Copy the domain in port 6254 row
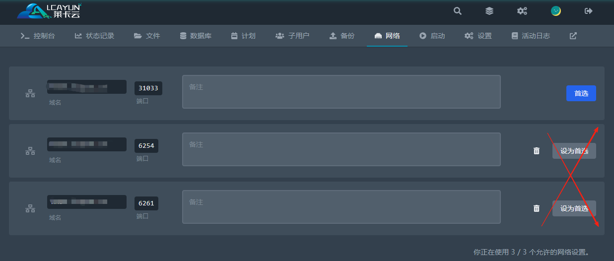Viewport: 614px width, 261px height. coord(86,144)
